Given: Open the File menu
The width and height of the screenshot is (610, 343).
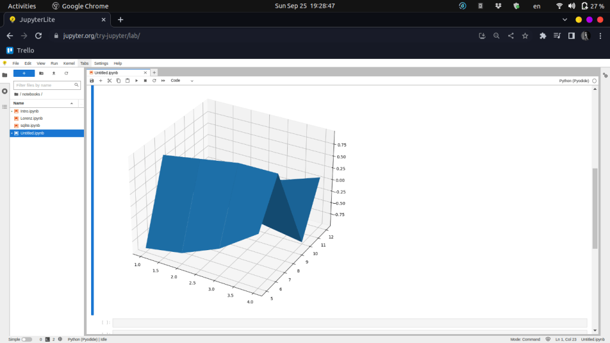Looking at the screenshot, I should (x=15, y=63).
